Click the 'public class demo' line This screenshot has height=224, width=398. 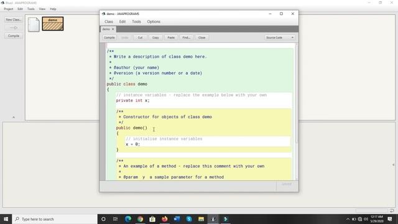pos(127,84)
